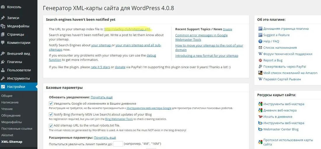Viewport: 321px width, 149px height.
Task: Click the Внешний вид brush icon
Action: tap(3, 54)
